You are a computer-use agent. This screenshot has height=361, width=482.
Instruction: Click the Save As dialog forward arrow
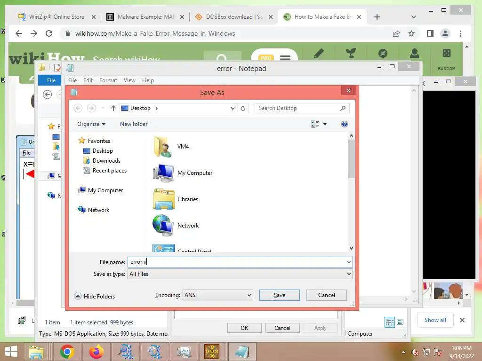[91, 108]
